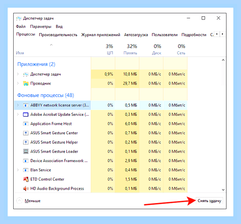Click the Application Frame Host icon

coord(26,124)
